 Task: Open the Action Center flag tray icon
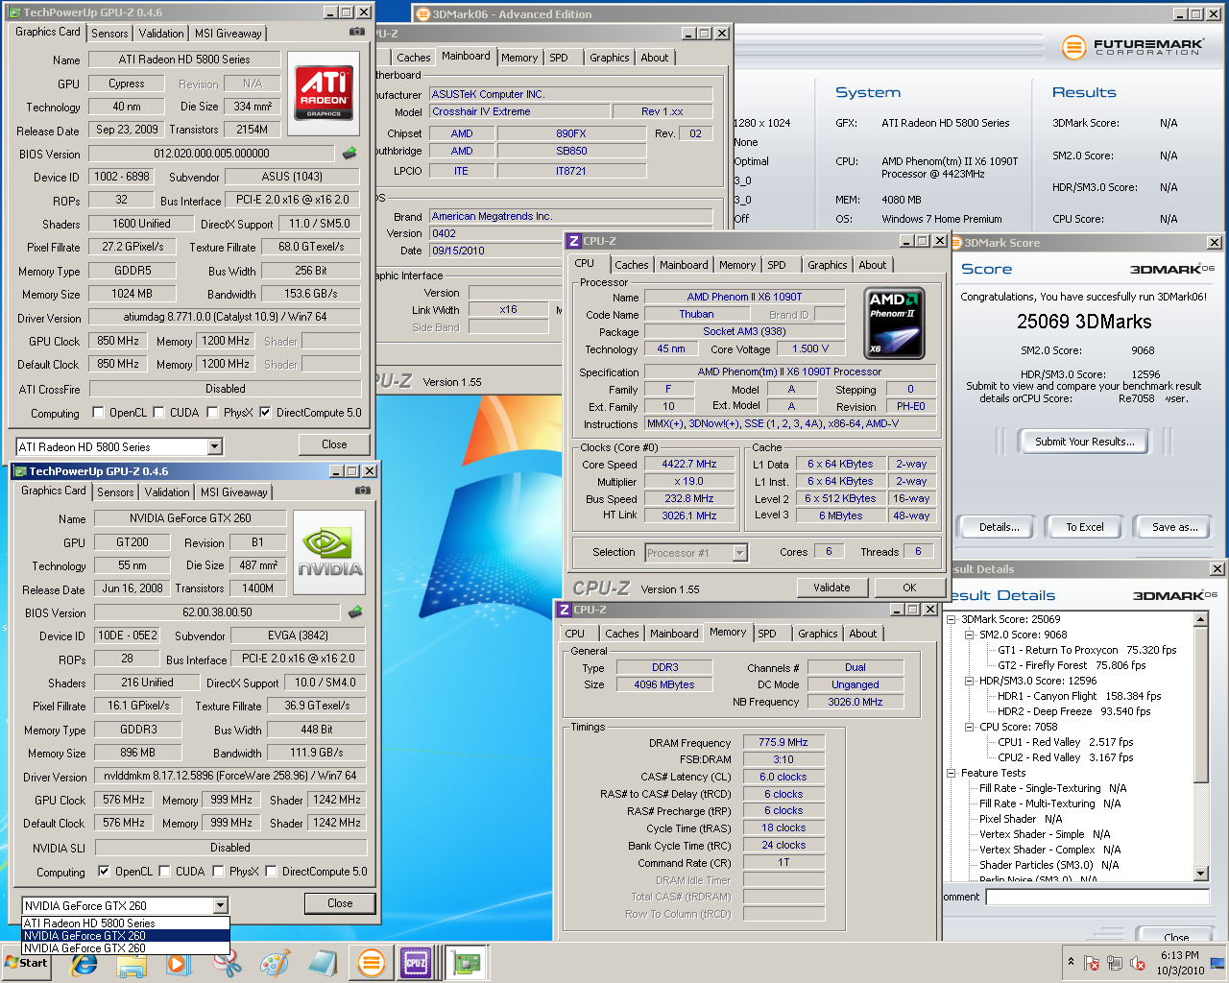1092,963
